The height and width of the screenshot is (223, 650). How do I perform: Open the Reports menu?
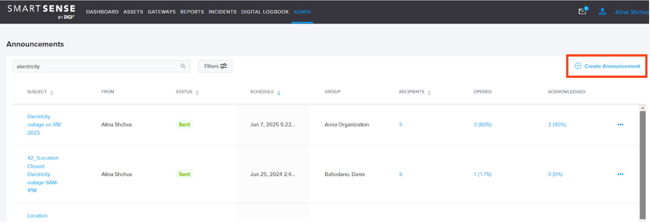[x=192, y=12]
